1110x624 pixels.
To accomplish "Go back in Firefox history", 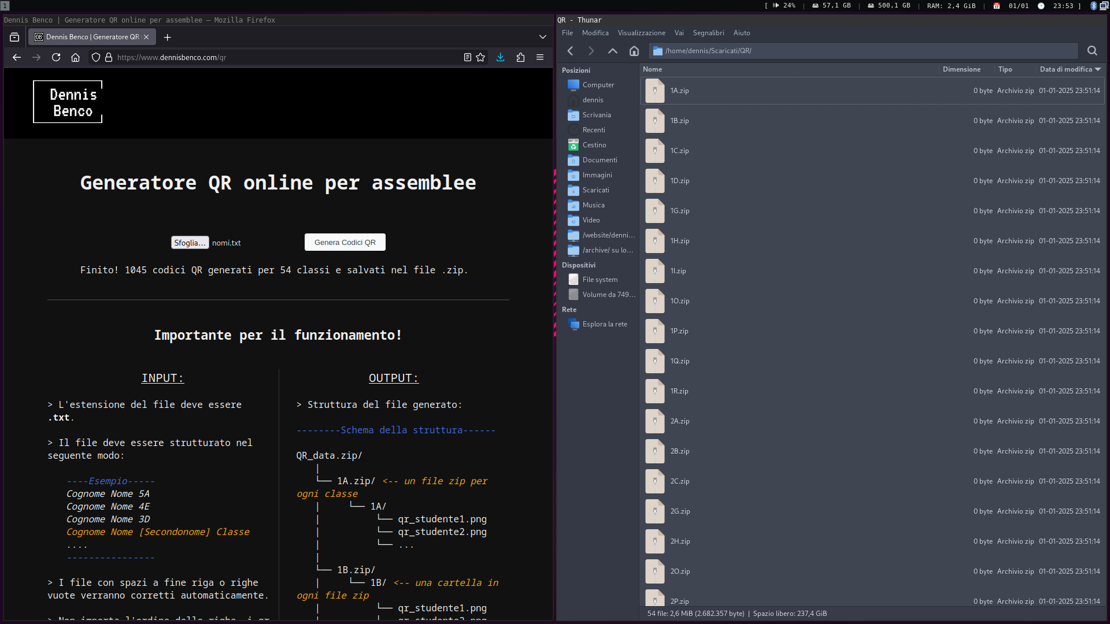I will pos(17,57).
